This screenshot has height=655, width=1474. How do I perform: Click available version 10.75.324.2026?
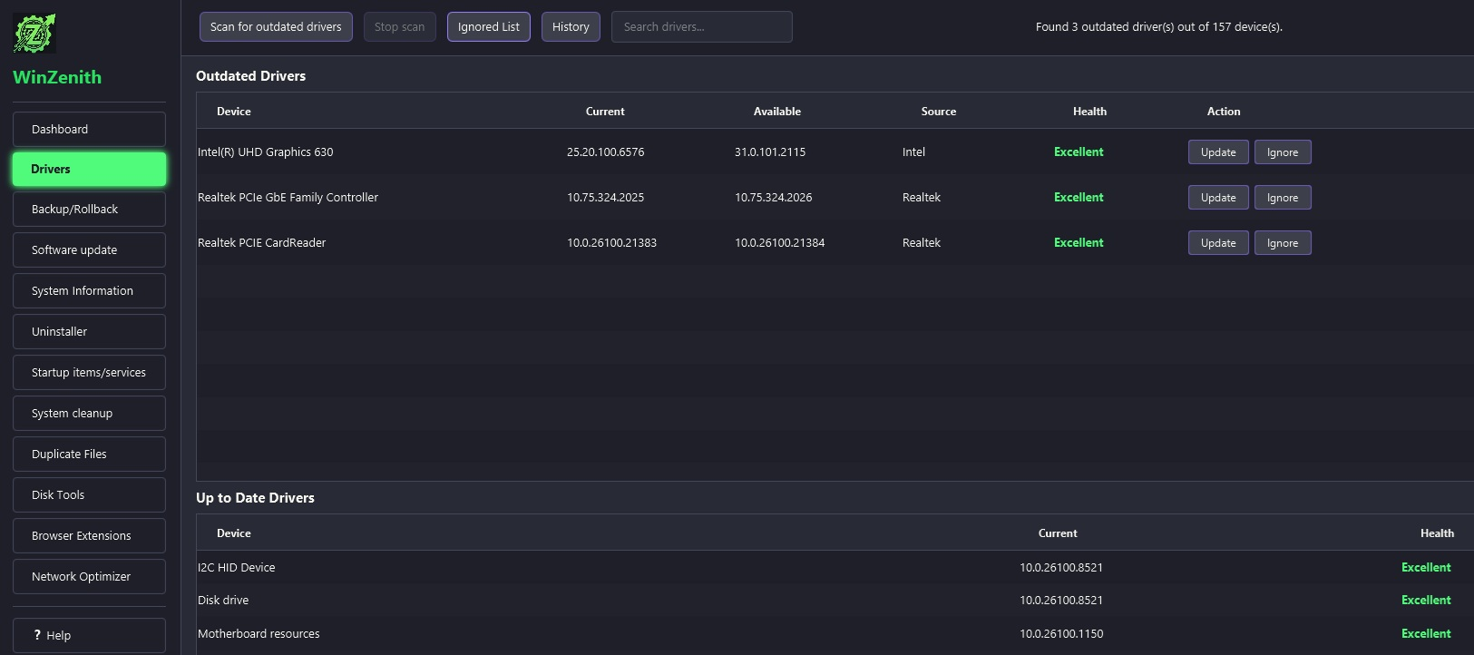[774, 197]
